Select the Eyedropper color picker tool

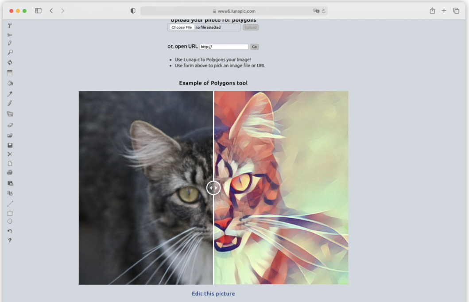10,94
